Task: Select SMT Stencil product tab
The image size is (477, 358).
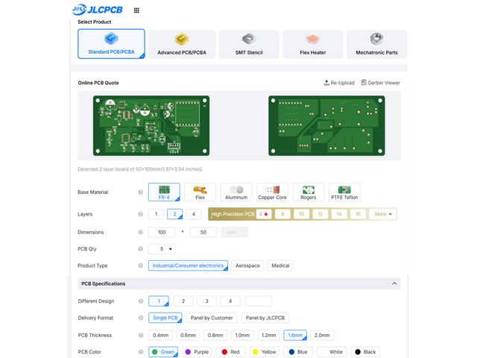Action: (x=249, y=45)
